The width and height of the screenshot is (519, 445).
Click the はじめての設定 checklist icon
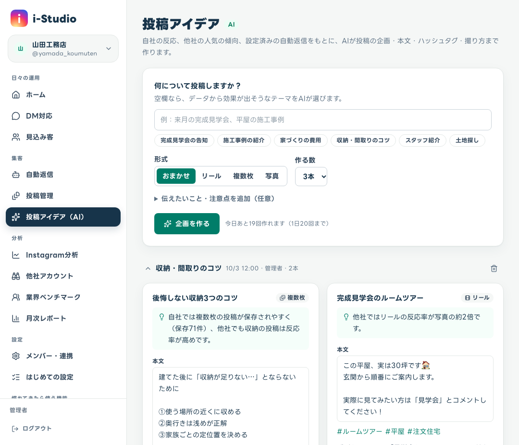16,377
